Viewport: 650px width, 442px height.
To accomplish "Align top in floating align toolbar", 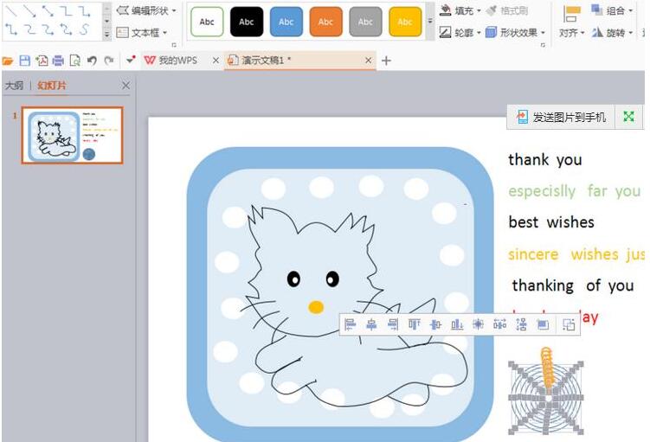I will coord(414,324).
